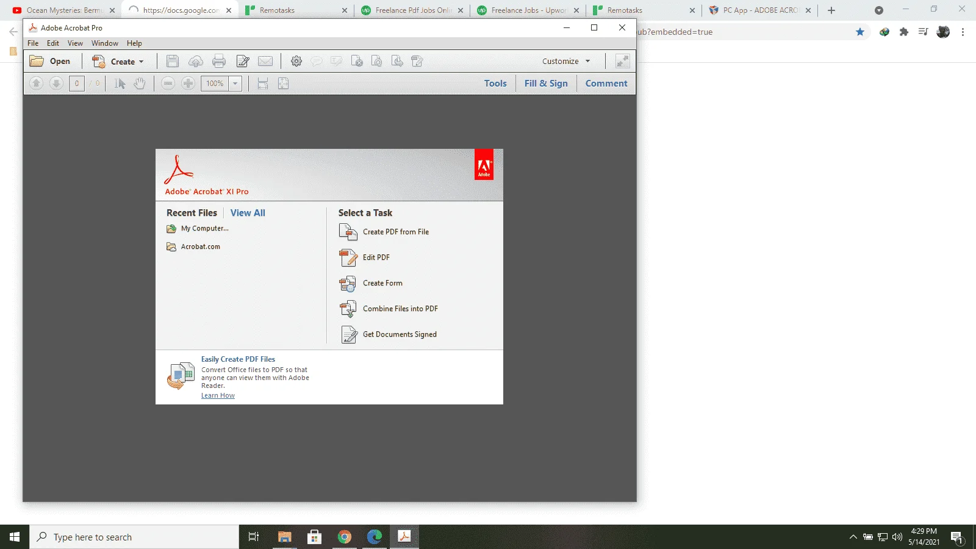This screenshot has width=976, height=549.
Task: Click the Windows Start button
Action: (15, 537)
